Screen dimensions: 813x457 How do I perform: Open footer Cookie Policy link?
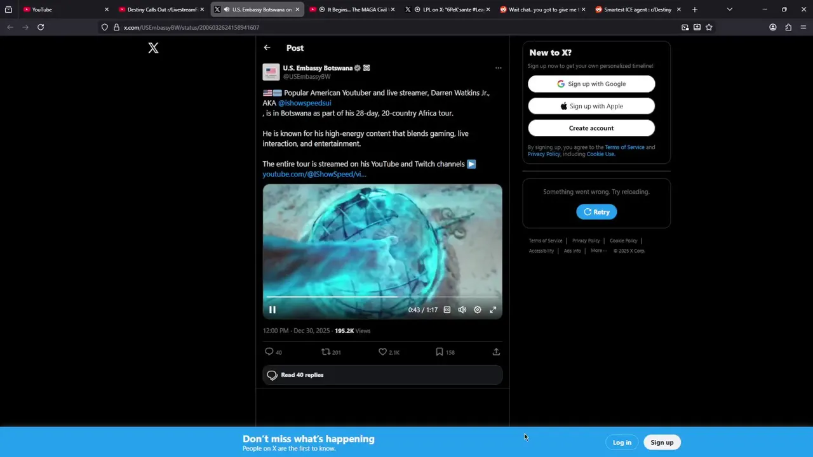tap(623, 241)
